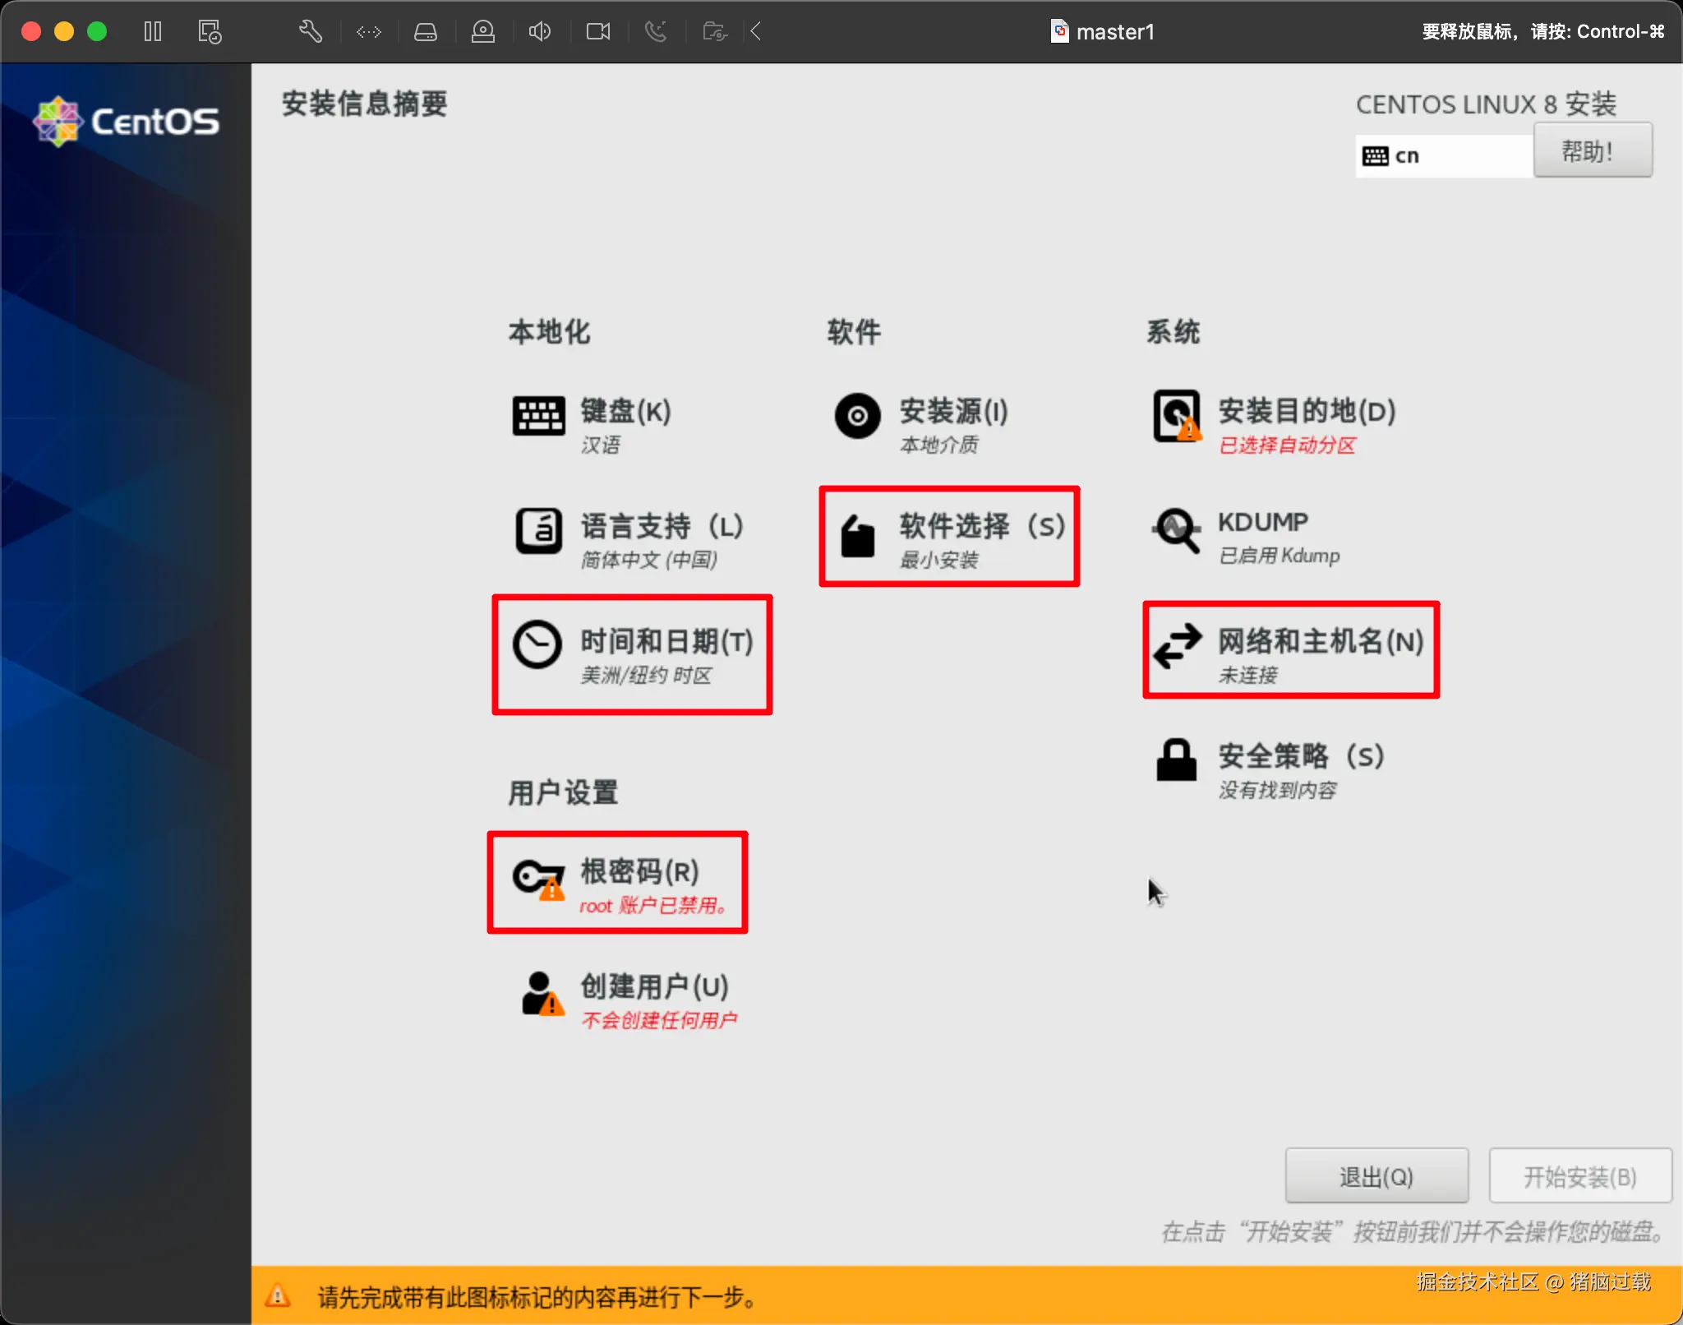Open Installation Destination (安装目的地) disk icon
1683x1325 pixels.
pyautogui.click(x=1177, y=415)
